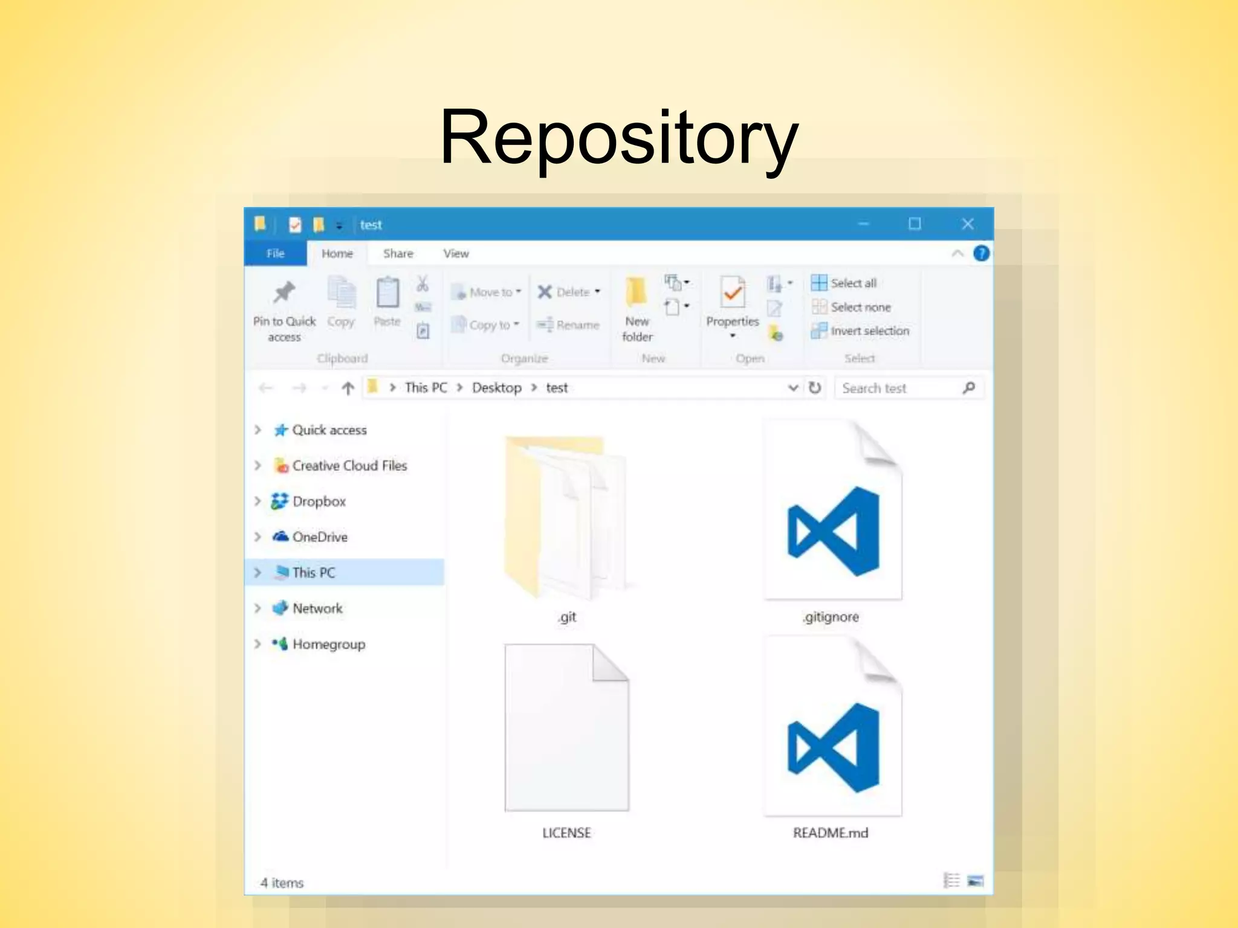Viewport: 1238px width, 928px height.
Task: Click the Copy icon in Clipboard group
Action: pyautogui.click(x=342, y=292)
